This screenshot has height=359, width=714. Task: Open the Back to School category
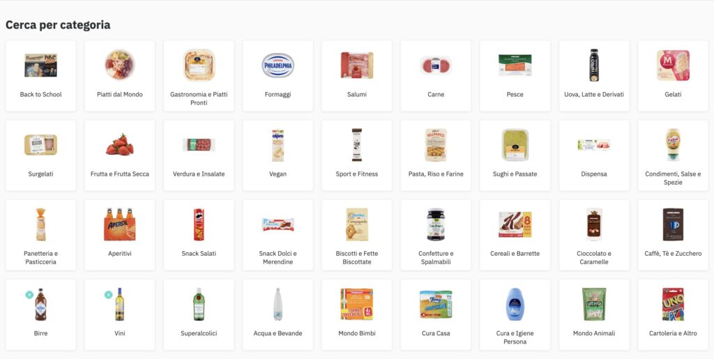coord(40,75)
